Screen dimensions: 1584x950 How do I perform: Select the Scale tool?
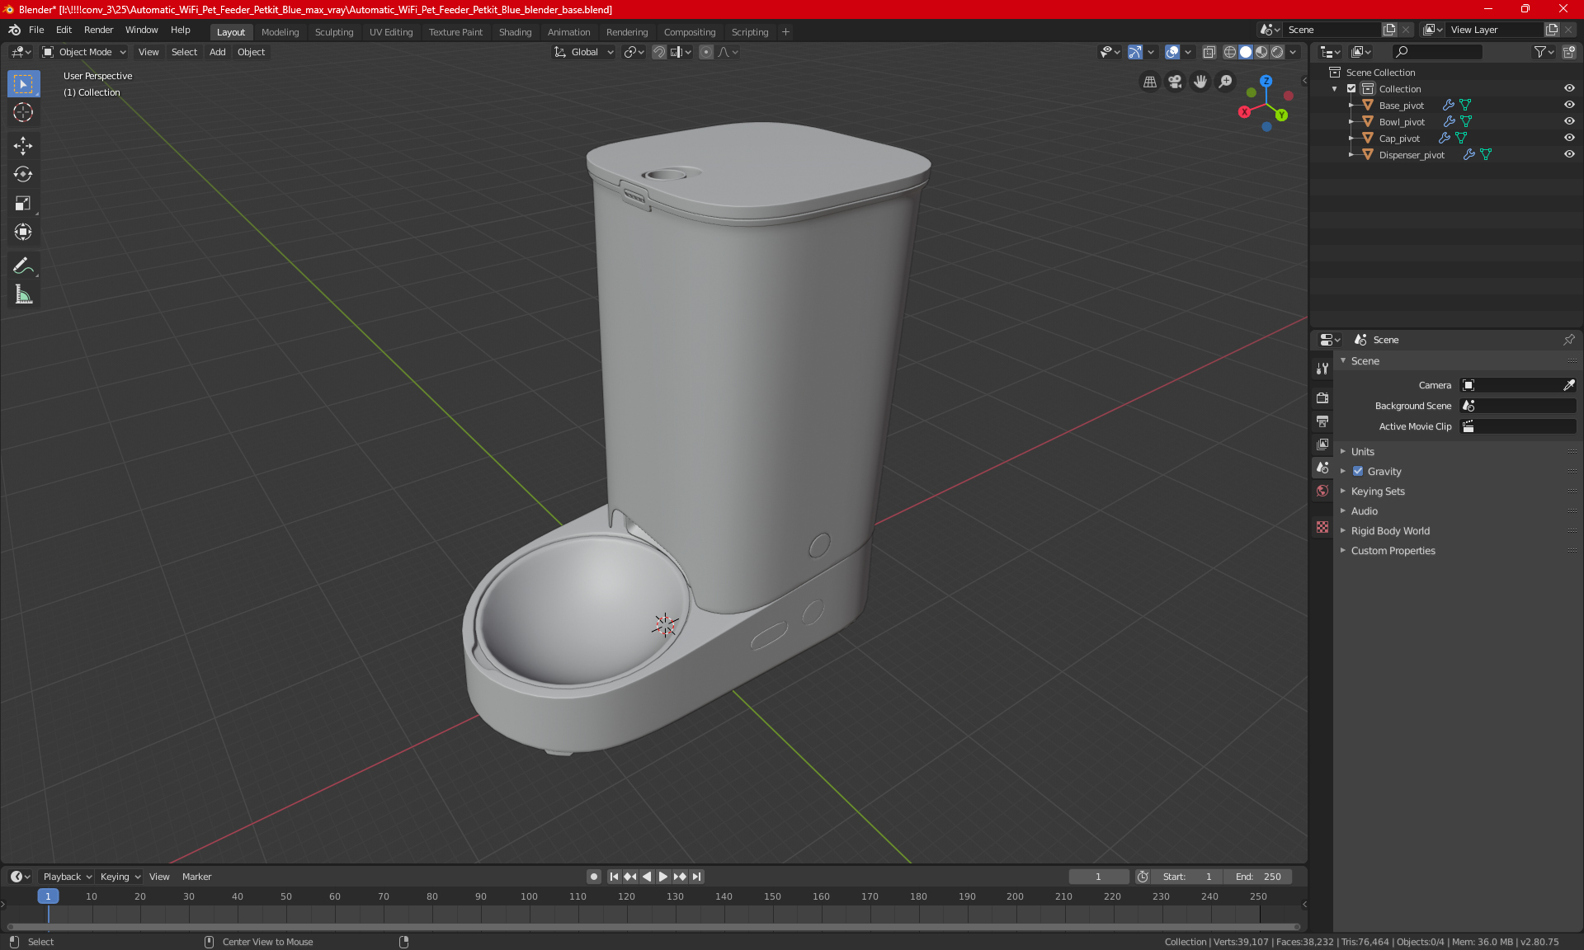(x=23, y=204)
